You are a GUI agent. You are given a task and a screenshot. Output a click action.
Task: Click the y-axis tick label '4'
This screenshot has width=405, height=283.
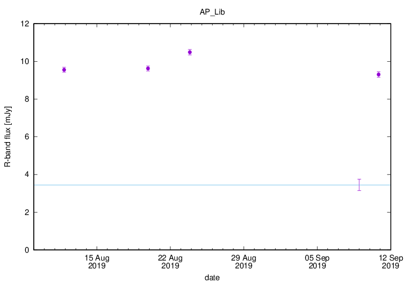tap(27, 175)
